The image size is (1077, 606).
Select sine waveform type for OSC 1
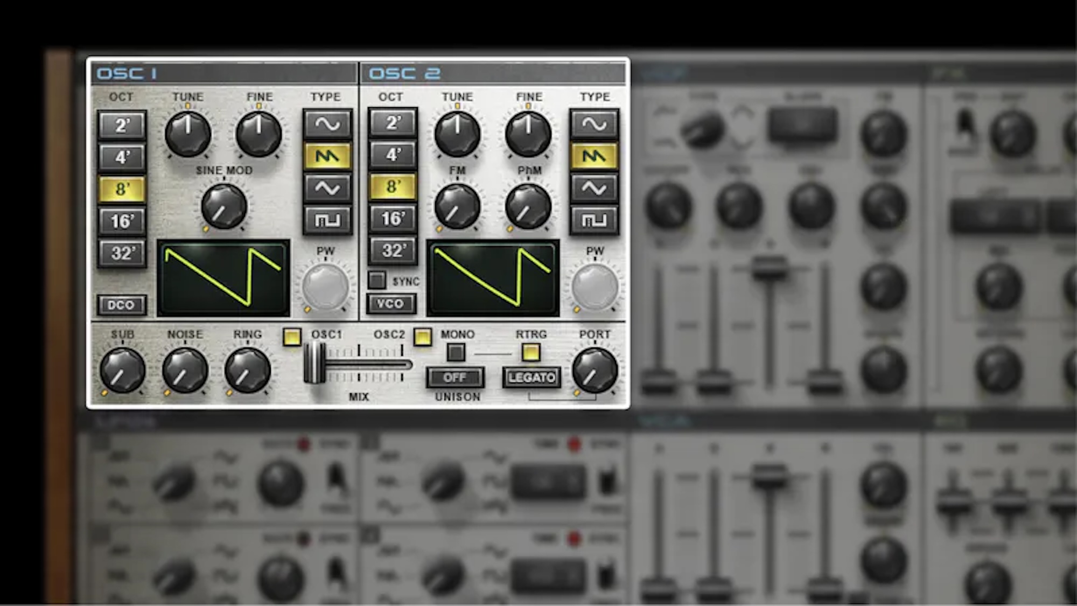[327, 124]
